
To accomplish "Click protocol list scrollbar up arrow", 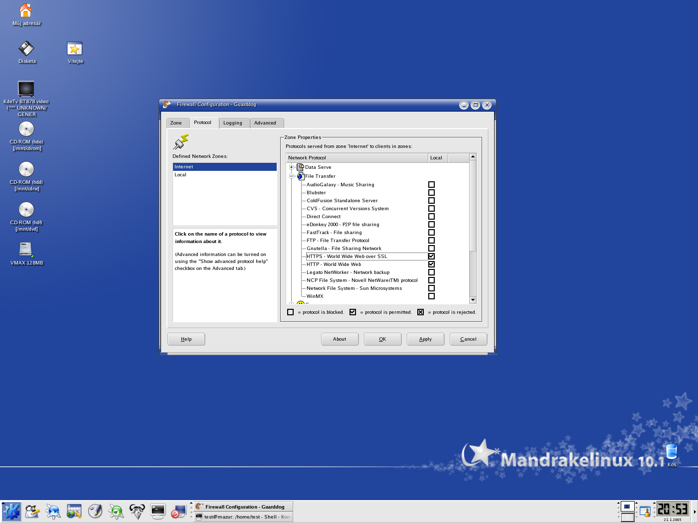I will point(473,157).
